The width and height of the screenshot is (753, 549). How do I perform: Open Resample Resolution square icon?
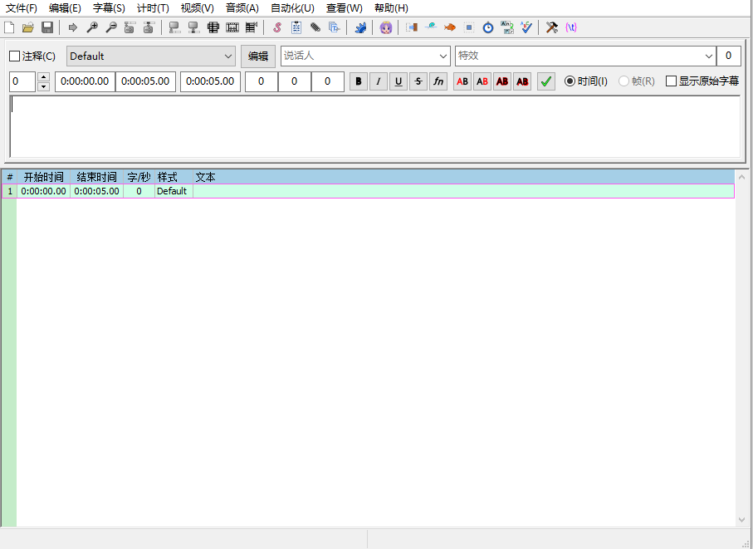point(469,27)
